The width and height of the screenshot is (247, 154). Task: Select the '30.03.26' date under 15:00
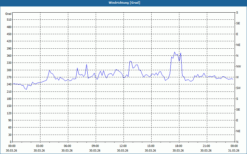(x=150, y=150)
